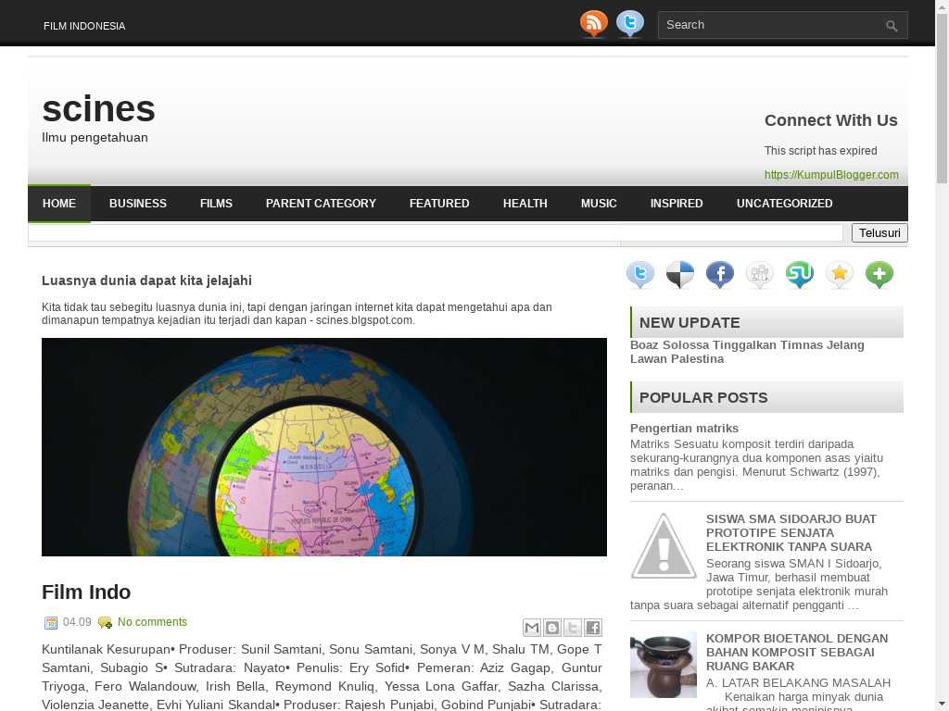This screenshot has height=711, width=949.
Task: Click the Luasnya dunia dapat kita jelajahi heading
Action: [x=146, y=281]
